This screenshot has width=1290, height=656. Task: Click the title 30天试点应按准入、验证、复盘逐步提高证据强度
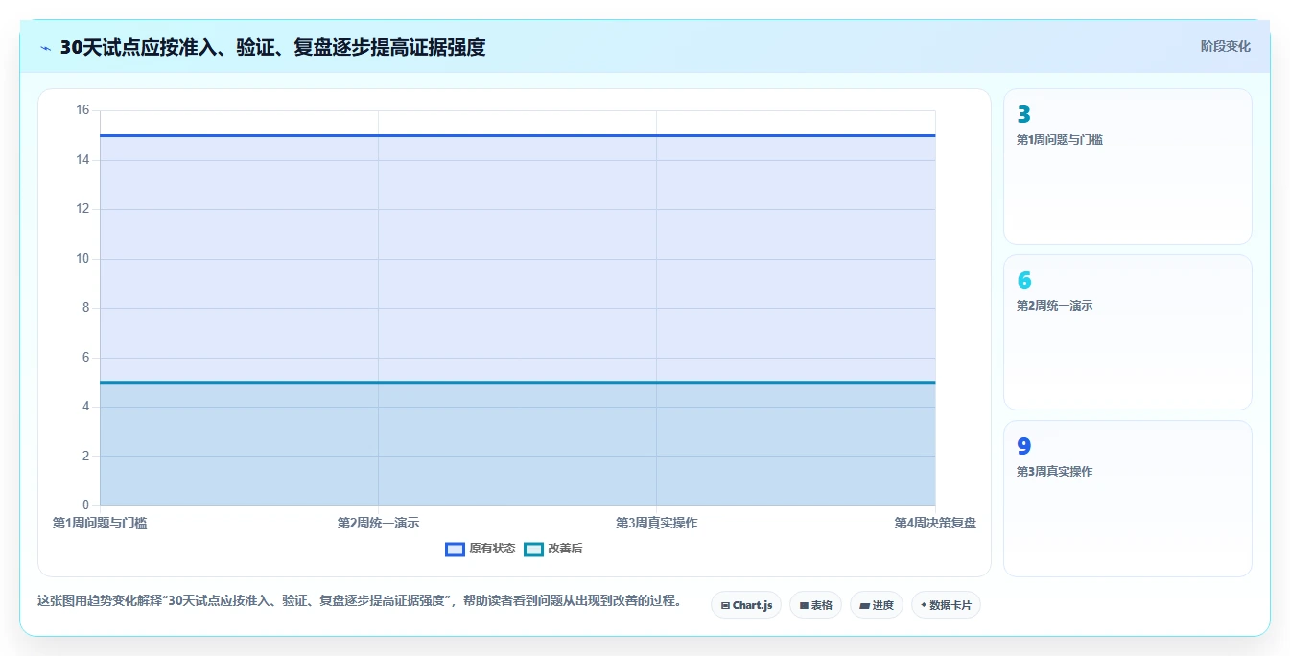tap(272, 47)
